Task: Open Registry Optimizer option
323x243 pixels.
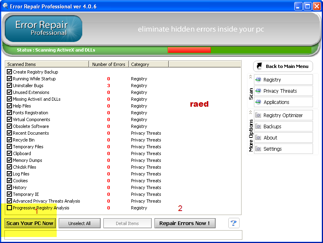Action: [283, 115]
